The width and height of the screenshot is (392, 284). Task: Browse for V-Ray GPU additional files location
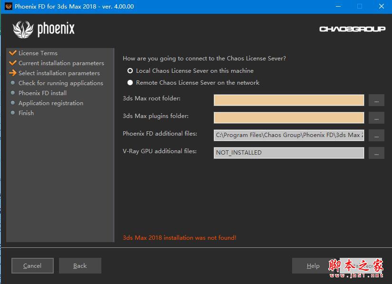coord(376,153)
